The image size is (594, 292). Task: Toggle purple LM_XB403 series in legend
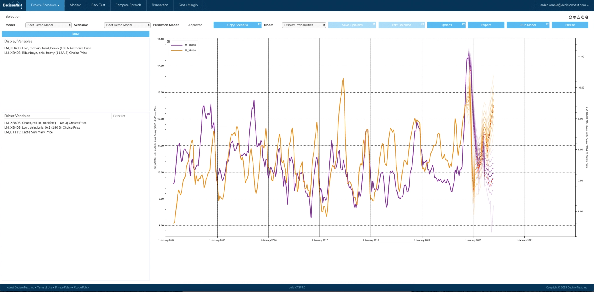[x=183, y=45]
